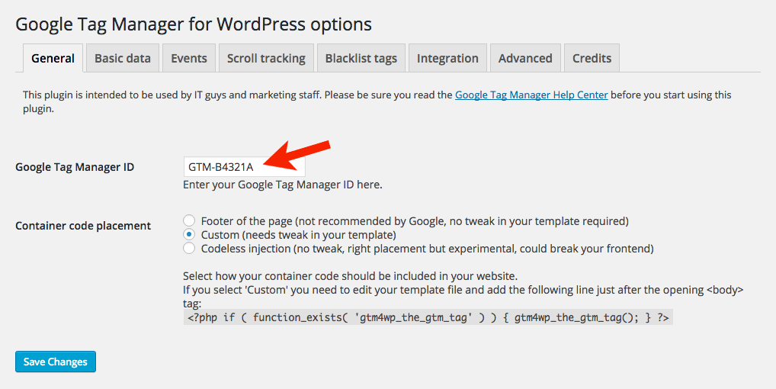Image resolution: width=776 pixels, height=389 pixels.
Task: Click the Google Tag Manager ID label
Action: pos(75,167)
